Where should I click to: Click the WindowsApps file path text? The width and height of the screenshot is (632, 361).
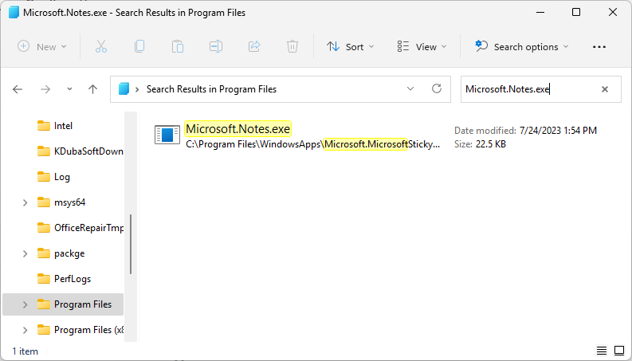[312, 144]
